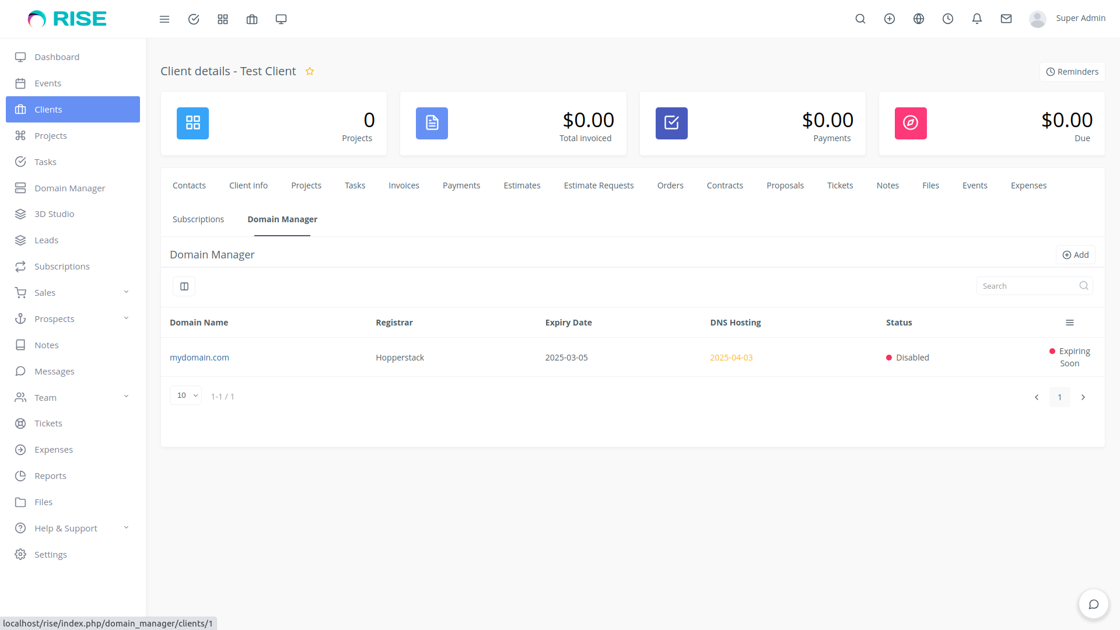Expand the Team sidebar section
The height and width of the screenshot is (630, 1120).
(x=45, y=397)
